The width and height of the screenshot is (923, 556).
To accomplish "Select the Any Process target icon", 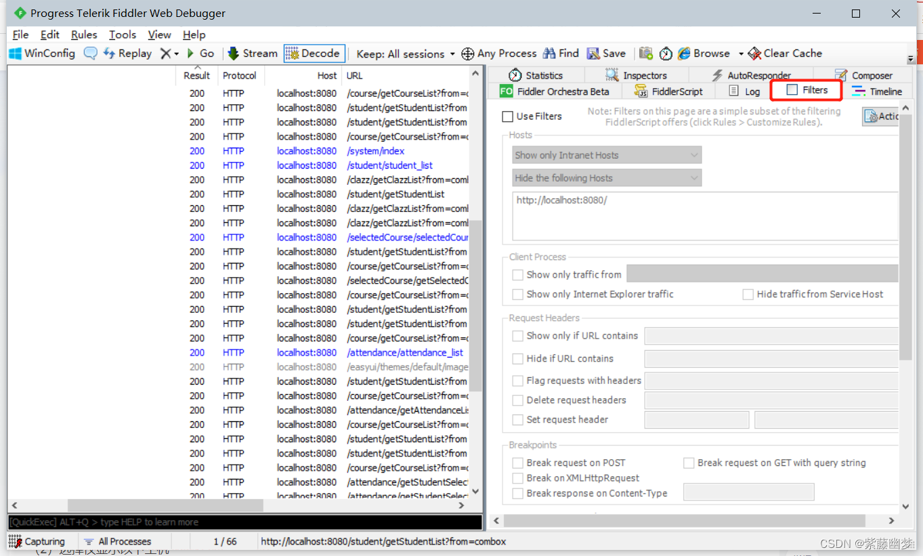I will pos(498,54).
